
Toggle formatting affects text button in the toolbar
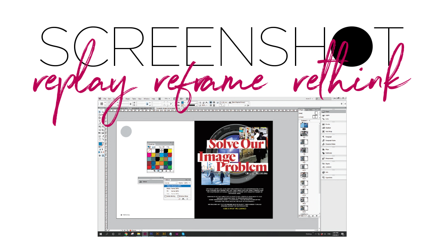pyautogui.click(x=103, y=149)
